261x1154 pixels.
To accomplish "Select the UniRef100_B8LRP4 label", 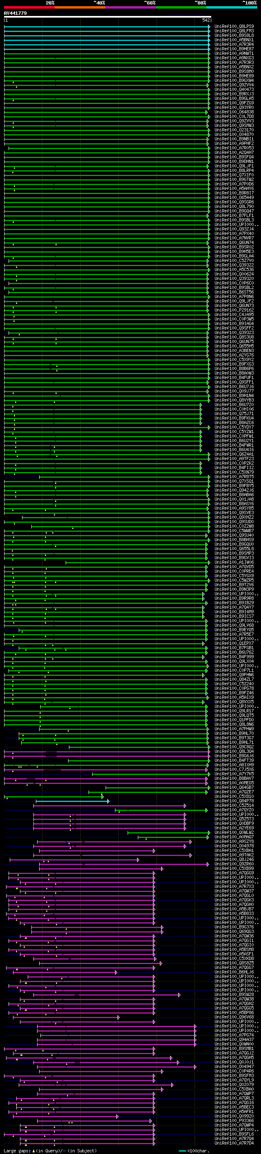I will click(234, 171).
